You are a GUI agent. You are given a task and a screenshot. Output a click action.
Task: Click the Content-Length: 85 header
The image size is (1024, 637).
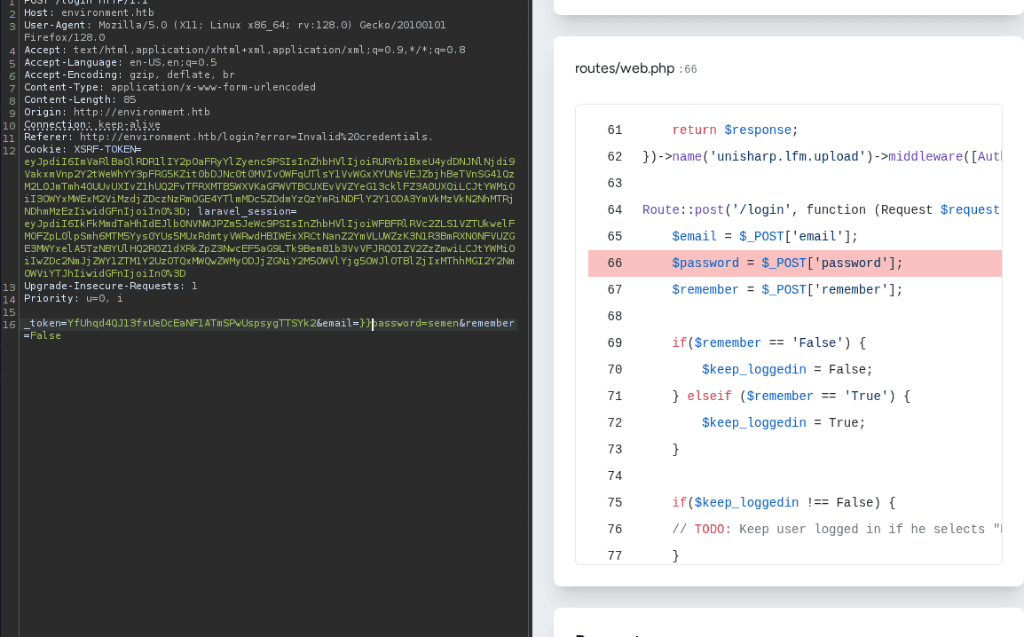point(80,99)
